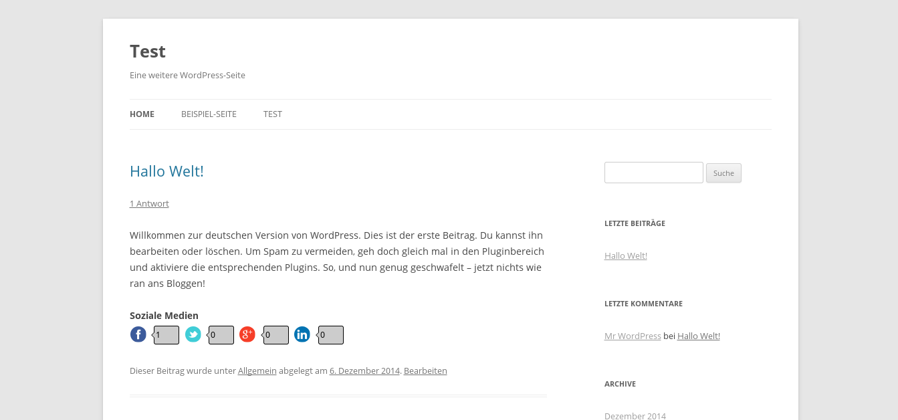The height and width of the screenshot is (420, 898).
Task: Click the Google Plus share icon
Action: [247, 334]
